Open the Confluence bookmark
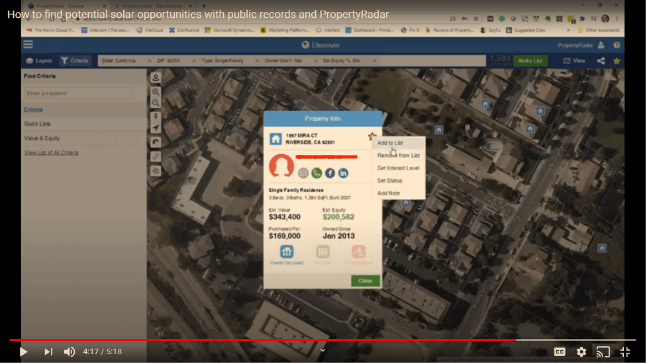Screen dimensions: 647x364 [184, 30]
